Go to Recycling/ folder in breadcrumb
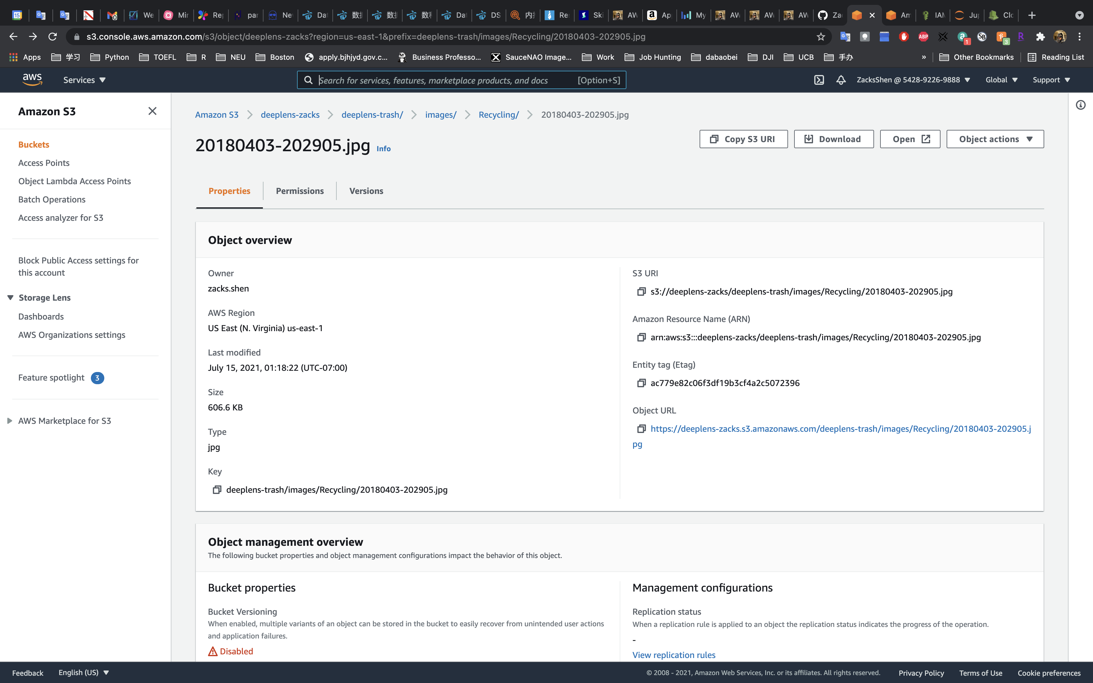Image resolution: width=1093 pixels, height=683 pixels. tap(498, 115)
